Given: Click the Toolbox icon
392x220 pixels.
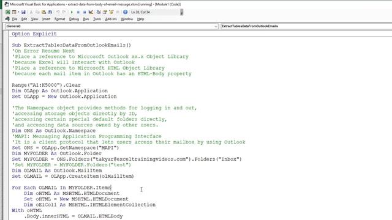Looking at the screenshot, I should coord(118,12).
